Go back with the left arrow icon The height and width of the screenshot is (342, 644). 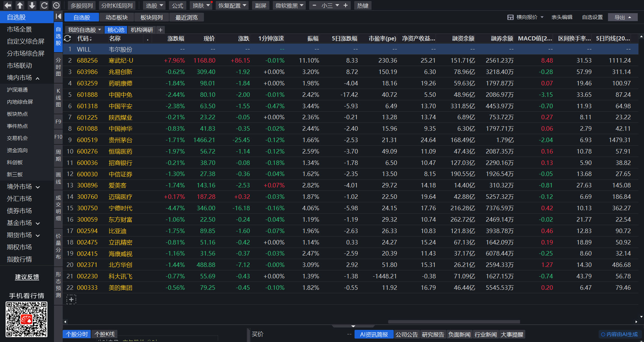[8, 6]
